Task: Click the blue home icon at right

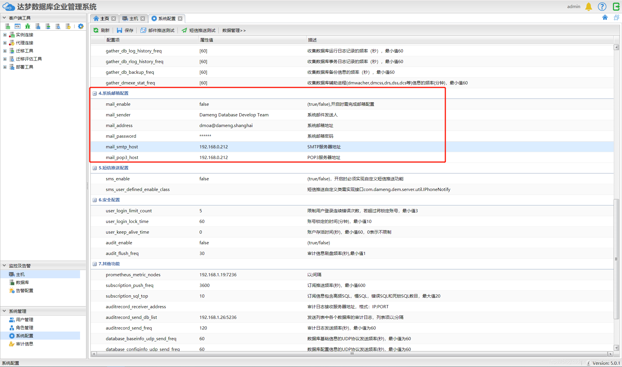Action: pos(605,18)
